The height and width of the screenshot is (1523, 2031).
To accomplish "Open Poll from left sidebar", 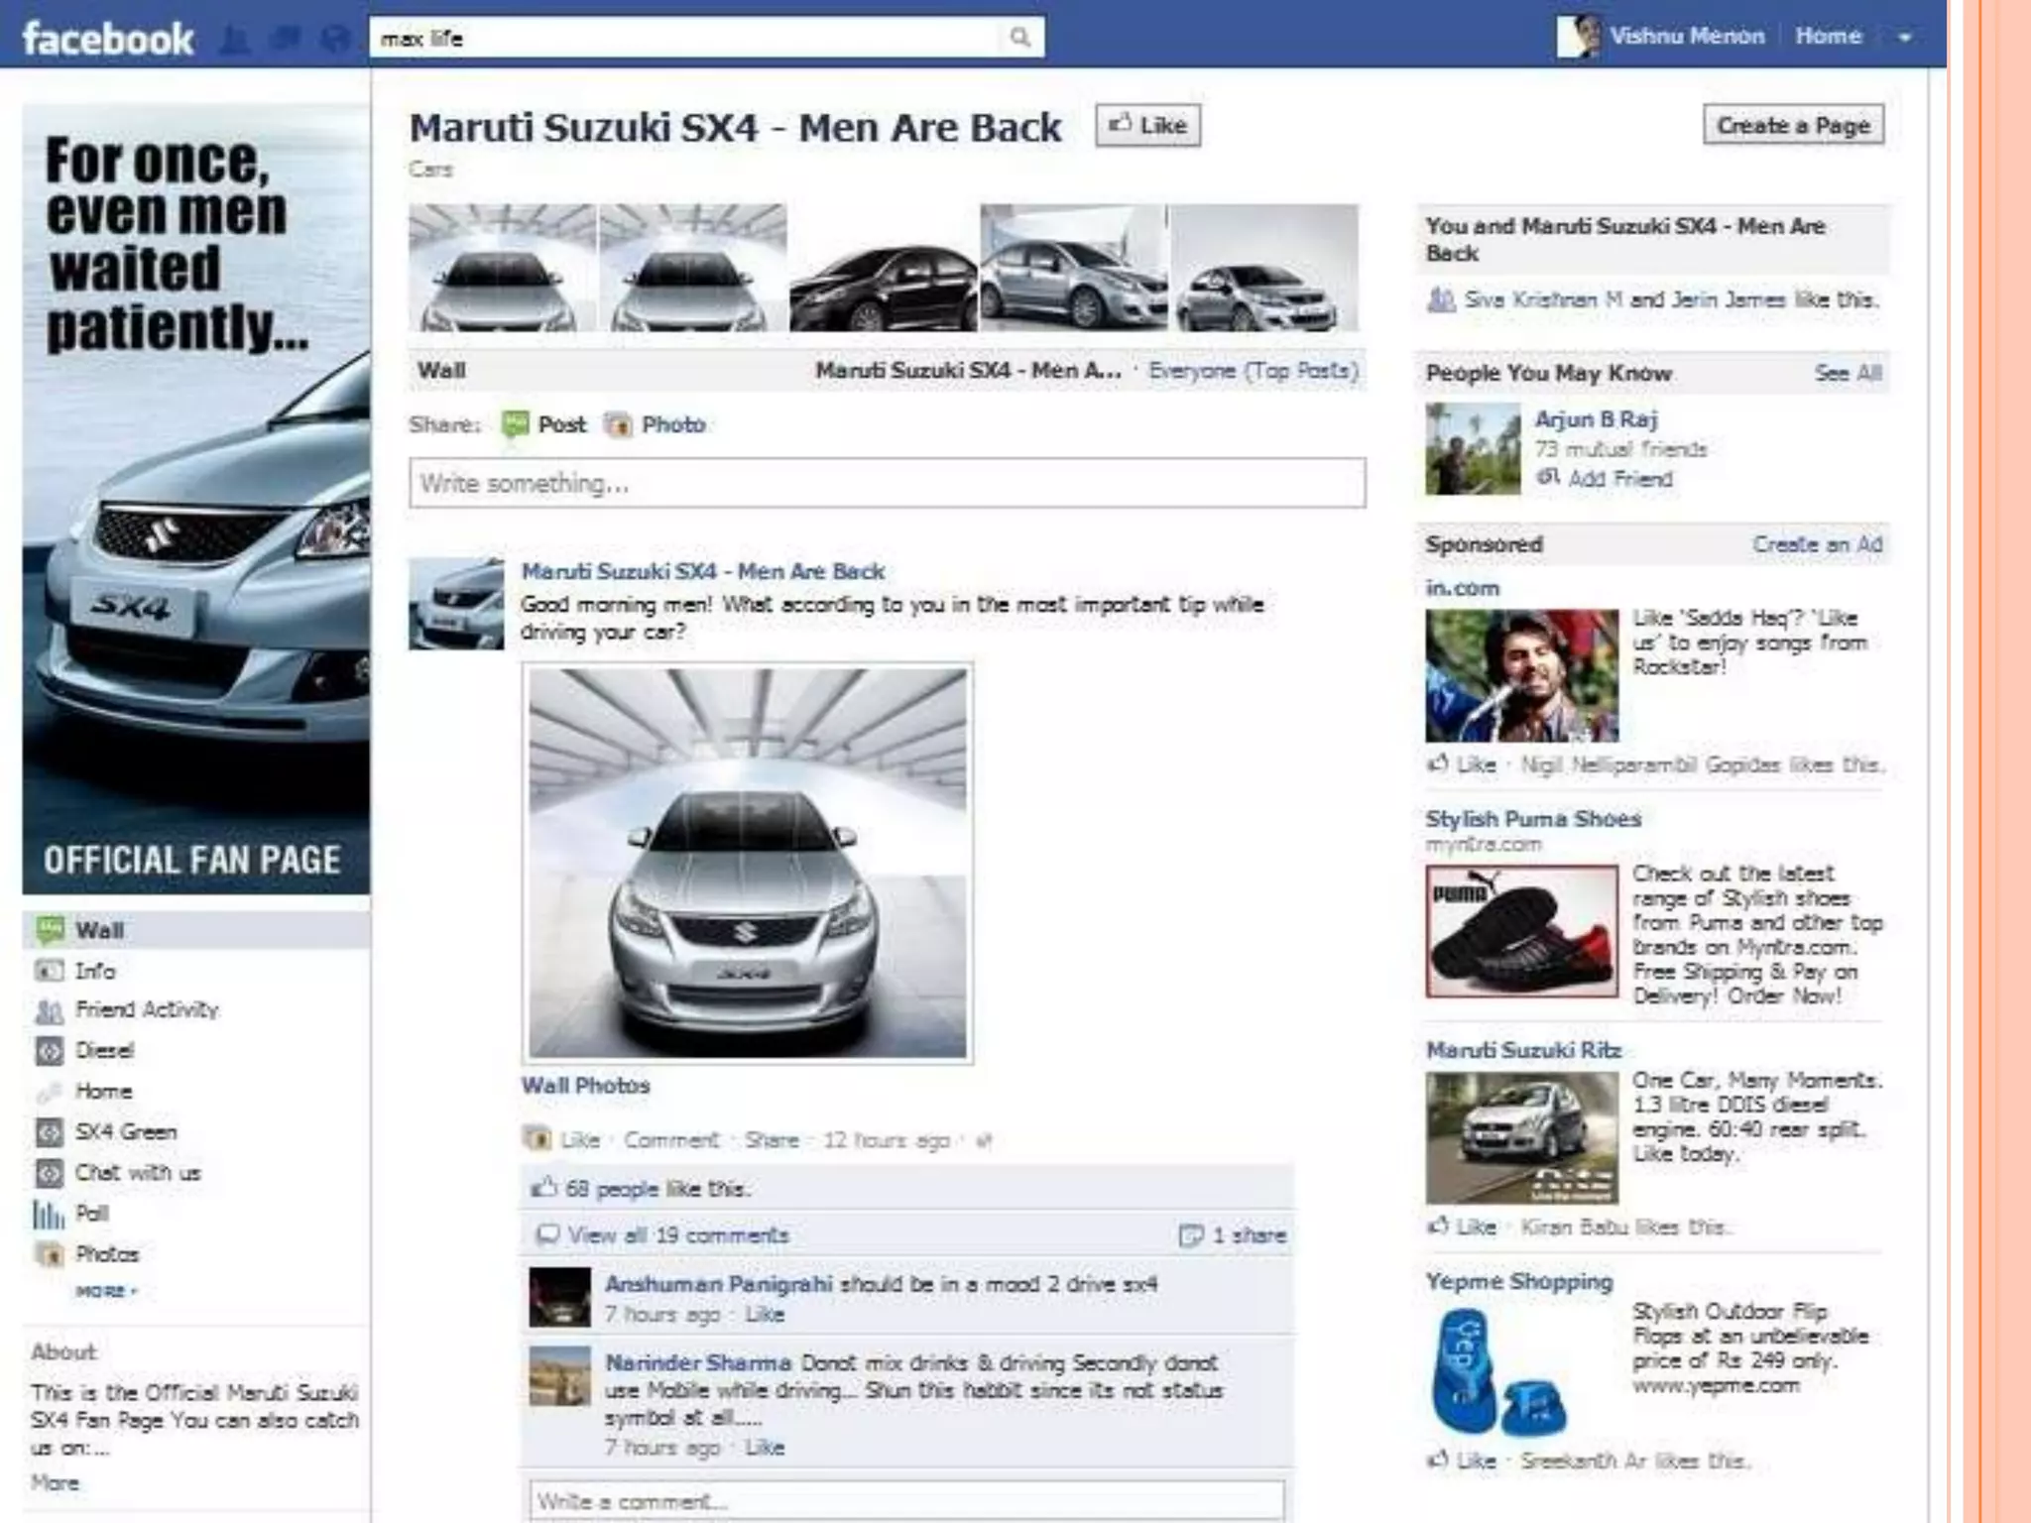I will (x=91, y=1213).
